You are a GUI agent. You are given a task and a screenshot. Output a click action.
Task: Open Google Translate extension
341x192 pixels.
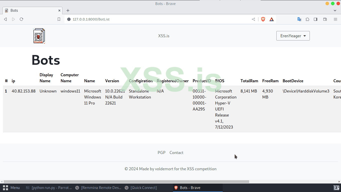(299, 19)
